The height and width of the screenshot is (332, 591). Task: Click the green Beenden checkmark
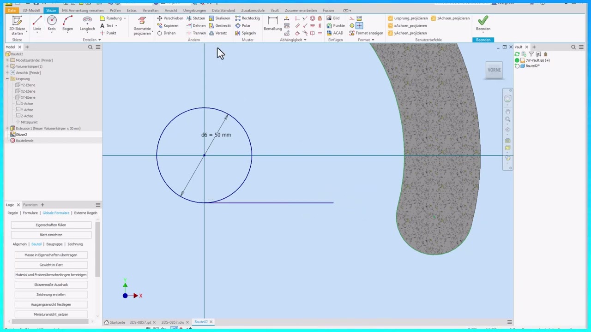coord(483,21)
